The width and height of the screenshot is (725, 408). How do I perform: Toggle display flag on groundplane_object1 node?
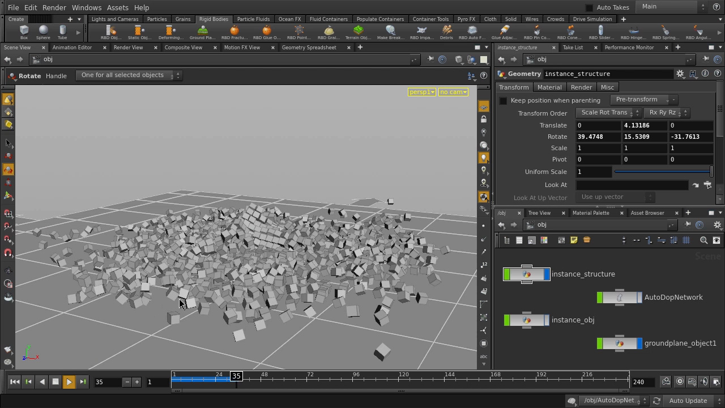point(639,343)
